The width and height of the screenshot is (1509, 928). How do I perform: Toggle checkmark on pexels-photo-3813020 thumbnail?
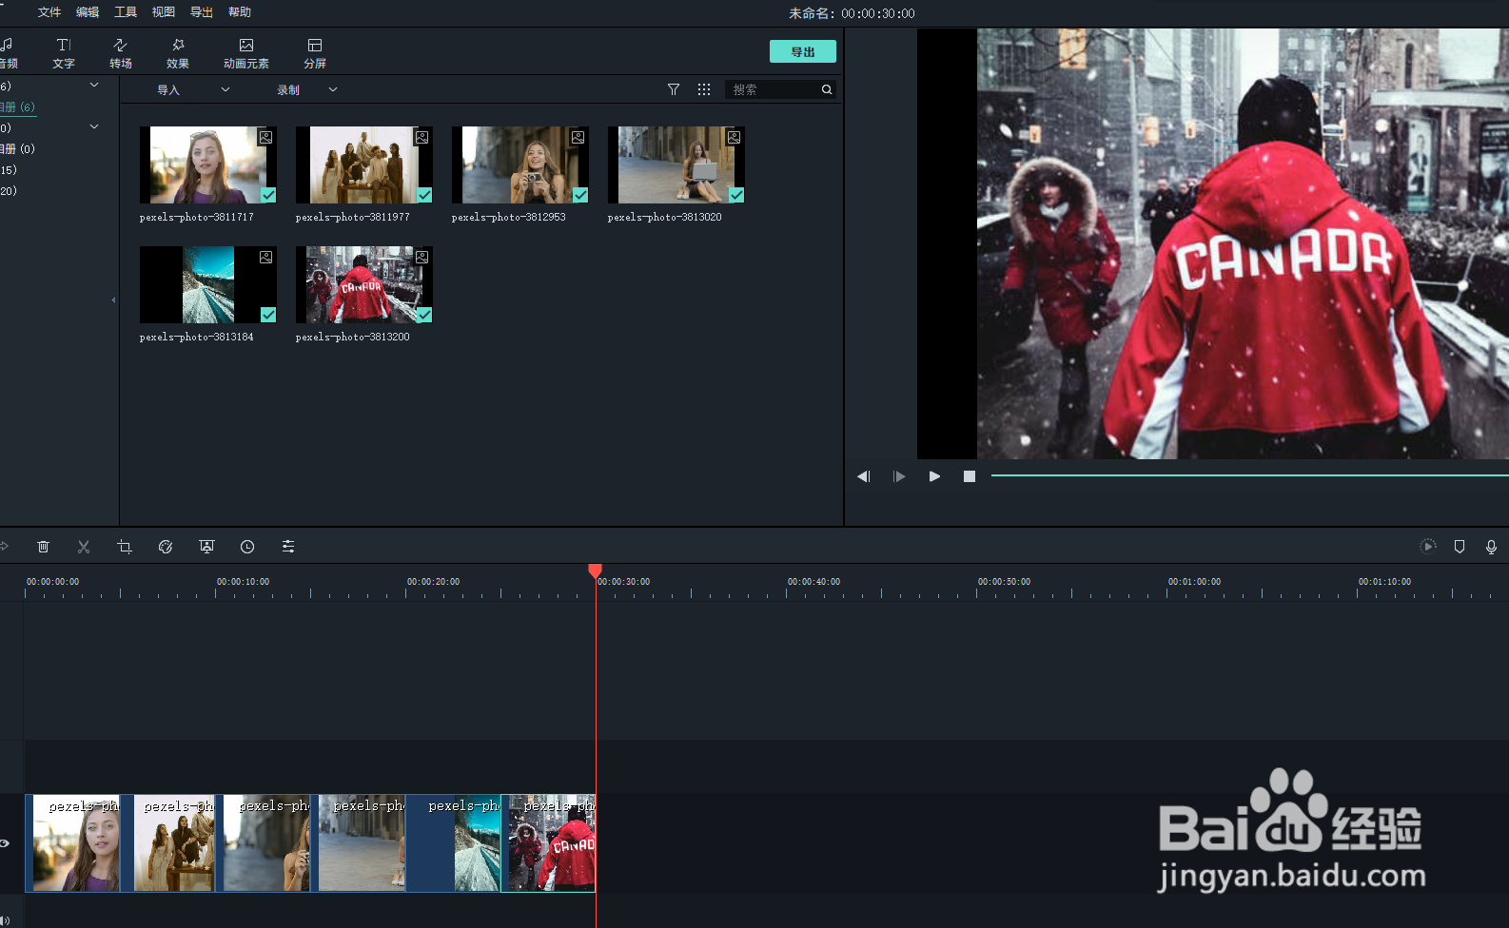(x=736, y=195)
